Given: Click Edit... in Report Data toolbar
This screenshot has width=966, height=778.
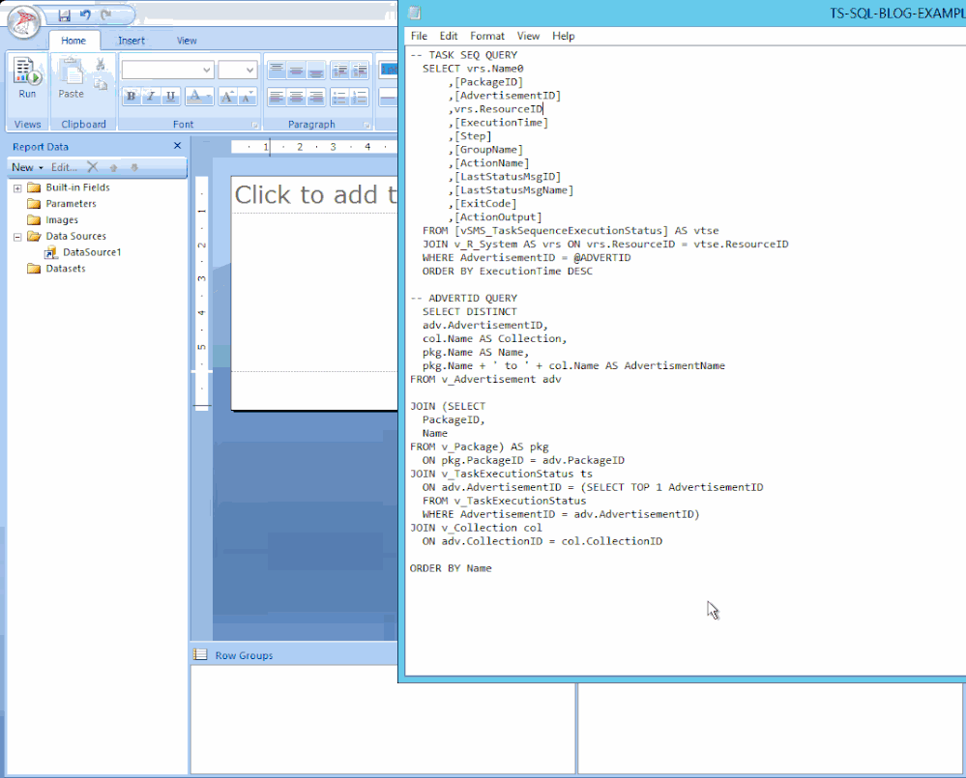Looking at the screenshot, I should point(64,167).
